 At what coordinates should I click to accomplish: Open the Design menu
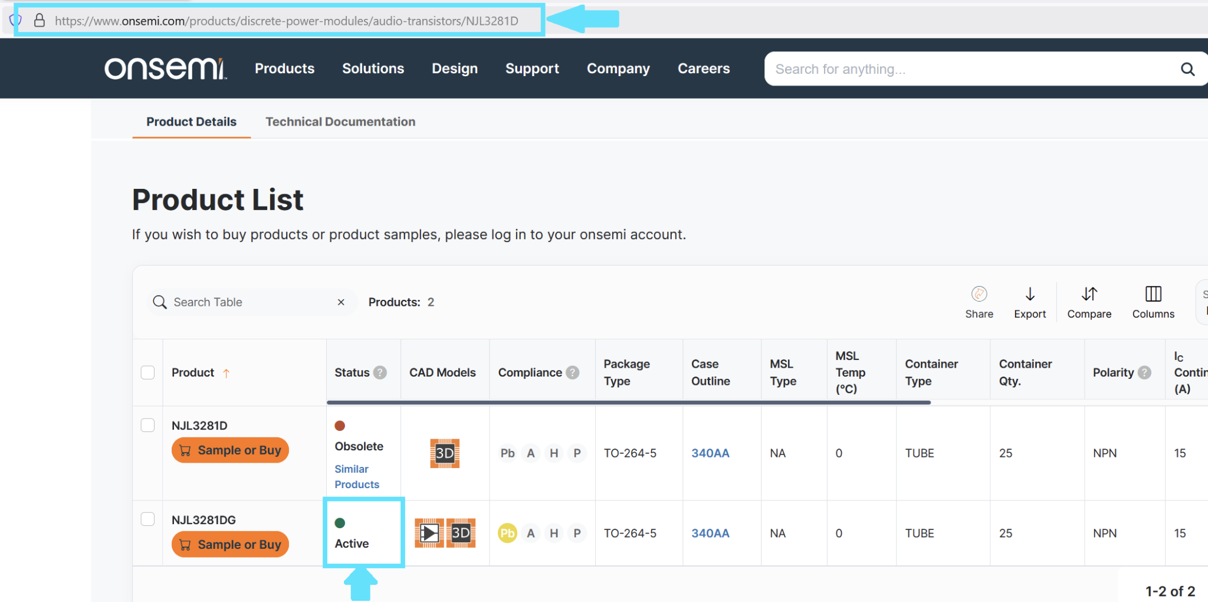(x=455, y=68)
